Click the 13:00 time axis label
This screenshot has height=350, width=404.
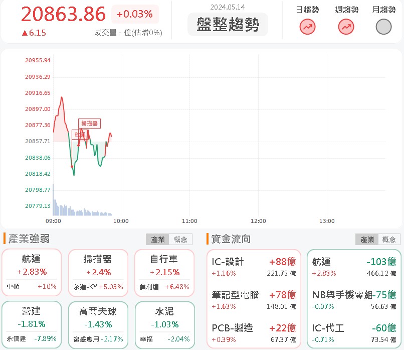click(327, 221)
